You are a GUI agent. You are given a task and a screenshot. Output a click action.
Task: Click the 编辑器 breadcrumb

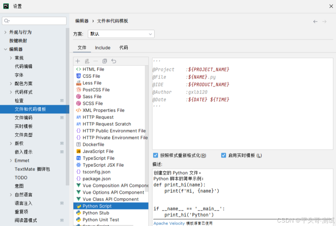[x=82, y=21]
